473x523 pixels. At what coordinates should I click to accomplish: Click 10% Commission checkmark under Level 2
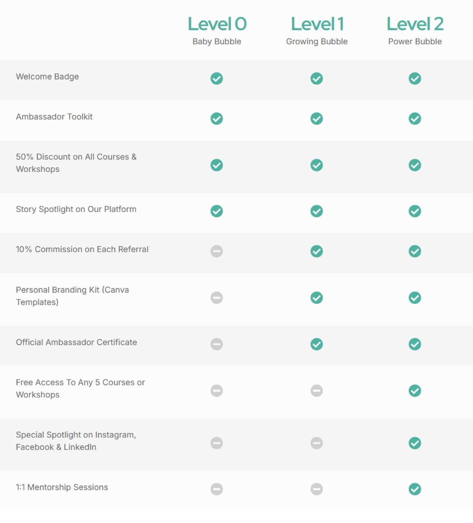[415, 251]
